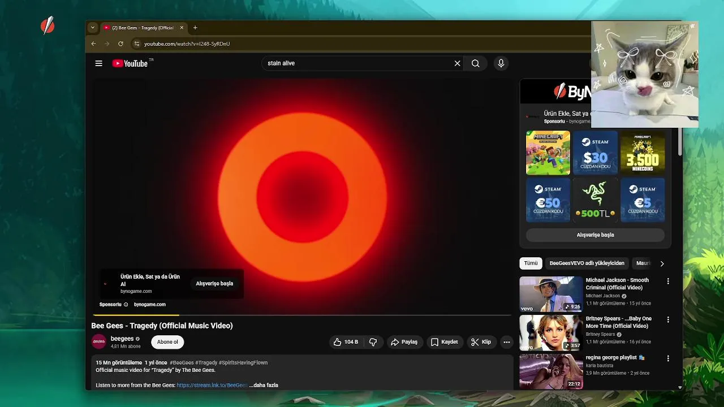This screenshot has height=407, width=724.
Task: Close the Bee Gees - Tragedy tab
Action: [182, 28]
